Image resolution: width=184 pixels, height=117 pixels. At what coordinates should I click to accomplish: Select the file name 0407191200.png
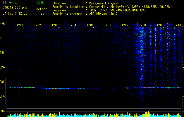tap(15, 8)
